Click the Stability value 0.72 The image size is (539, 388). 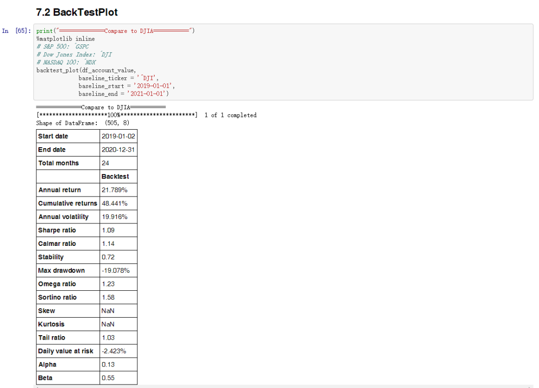point(118,257)
